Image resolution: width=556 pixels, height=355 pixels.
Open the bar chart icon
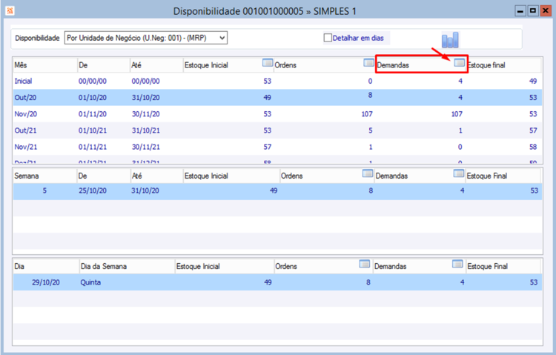(x=450, y=40)
